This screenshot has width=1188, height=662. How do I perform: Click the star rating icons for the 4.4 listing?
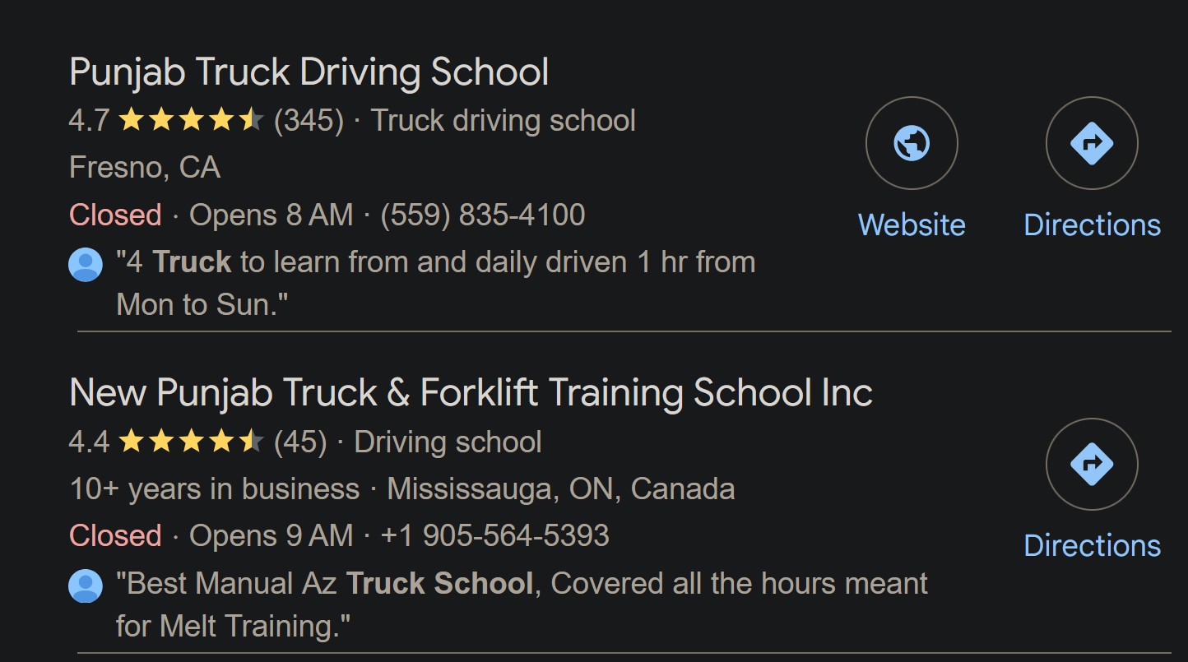tap(190, 442)
